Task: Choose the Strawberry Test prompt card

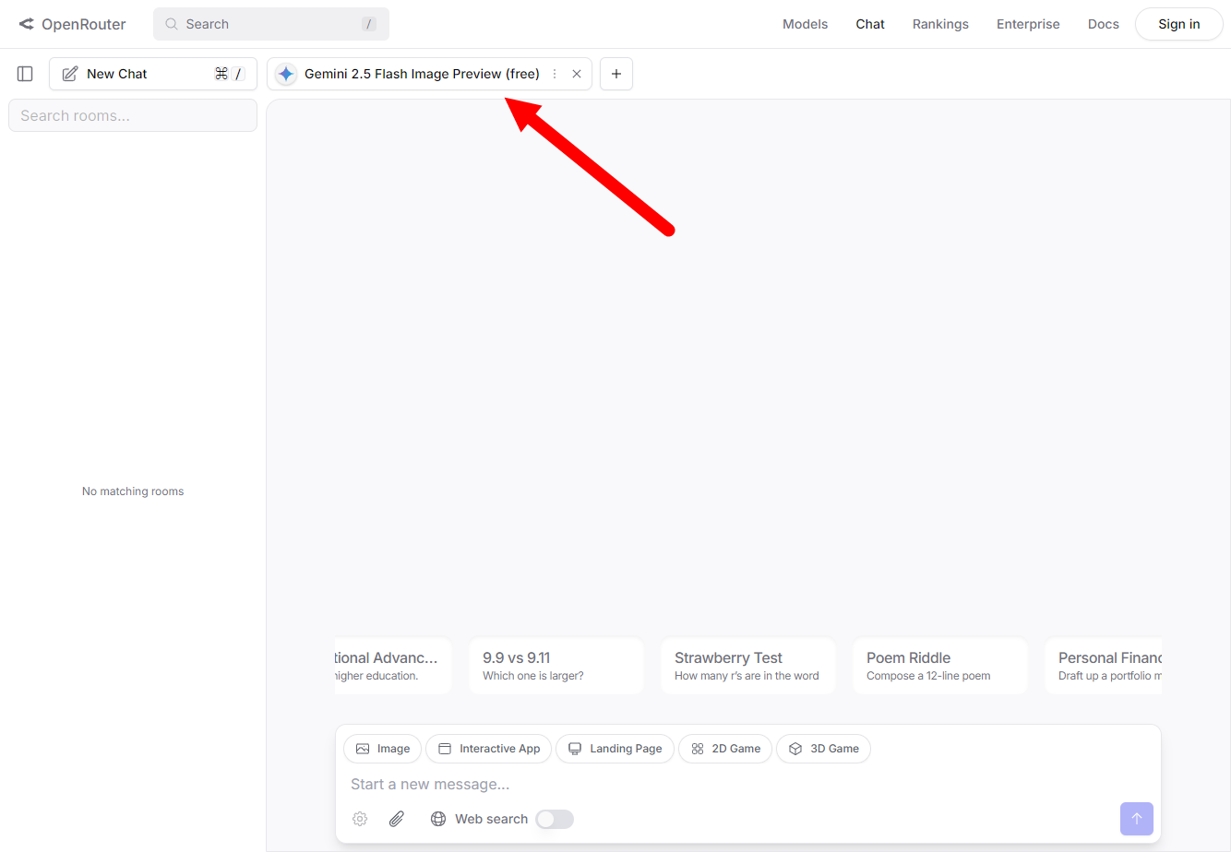Action: click(748, 666)
